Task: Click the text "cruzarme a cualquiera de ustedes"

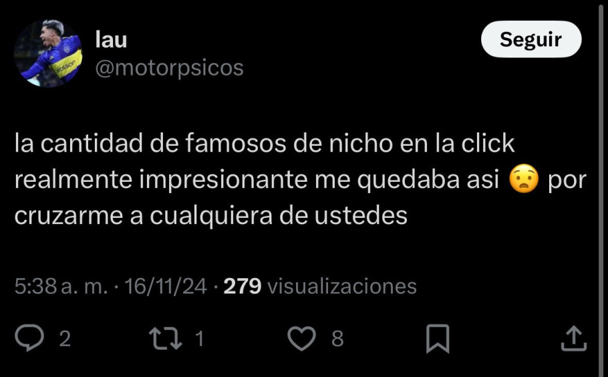Action: tap(211, 216)
